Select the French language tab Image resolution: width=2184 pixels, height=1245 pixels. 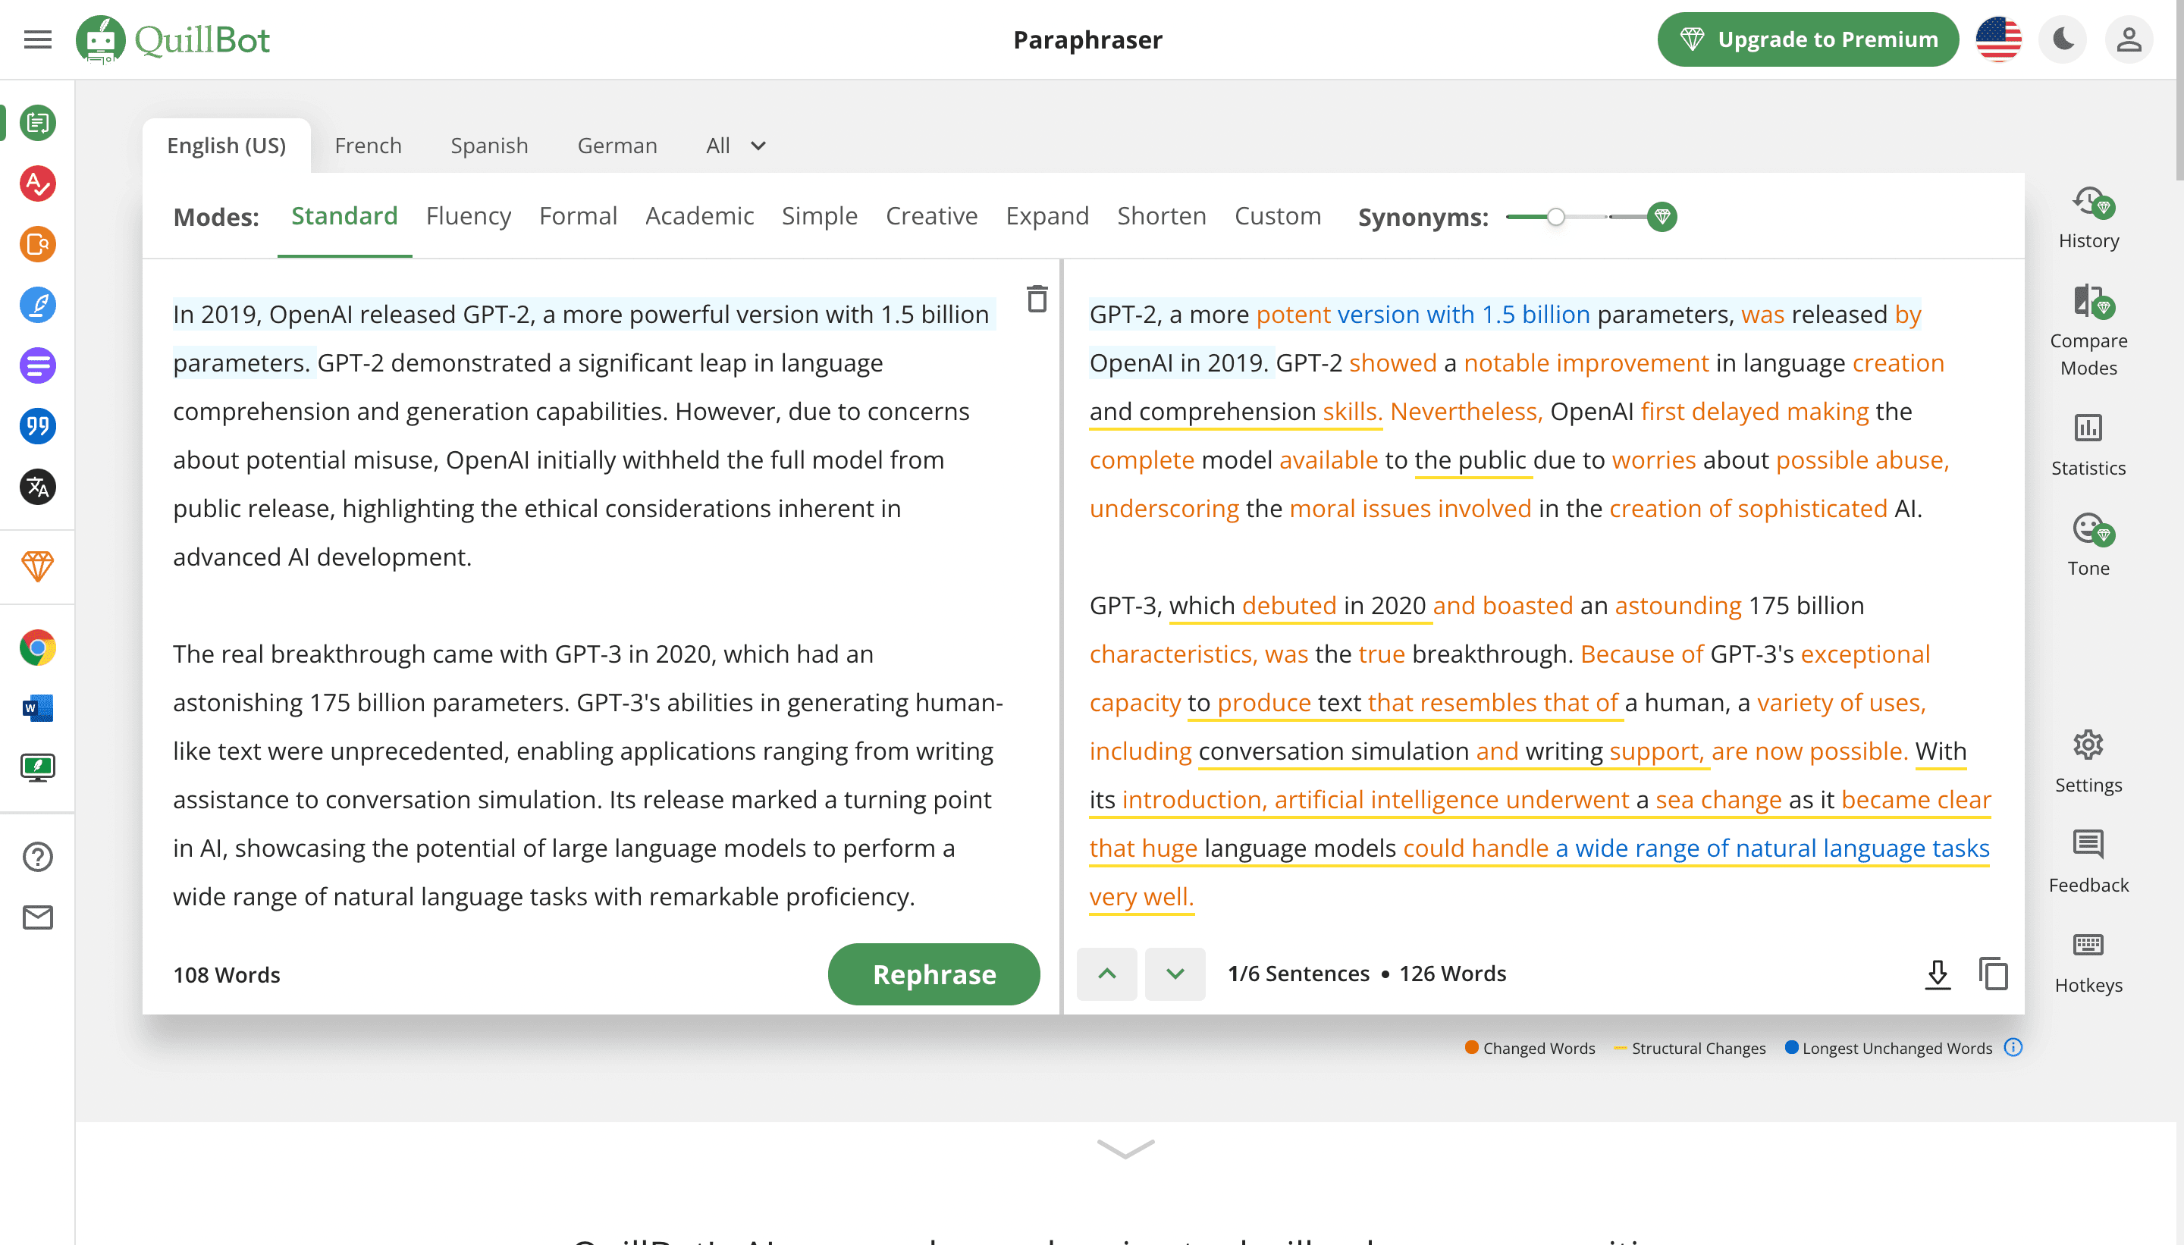tap(368, 146)
